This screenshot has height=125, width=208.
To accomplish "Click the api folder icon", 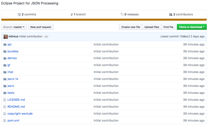I will point(5,44).
